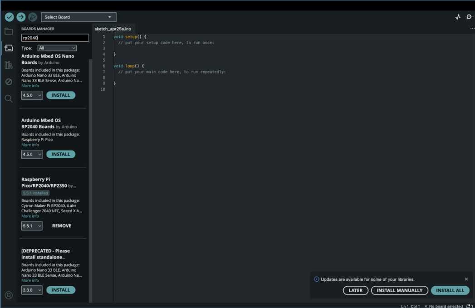Open version dropdown for Raspberry Pi Pico/RP2040
The height and width of the screenshot is (308, 475).
click(32, 225)
